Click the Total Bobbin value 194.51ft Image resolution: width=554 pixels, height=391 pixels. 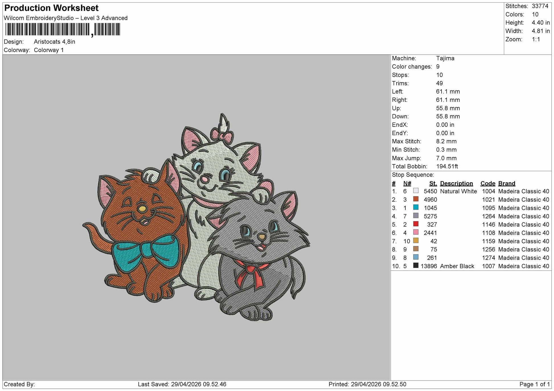point(447,166)
